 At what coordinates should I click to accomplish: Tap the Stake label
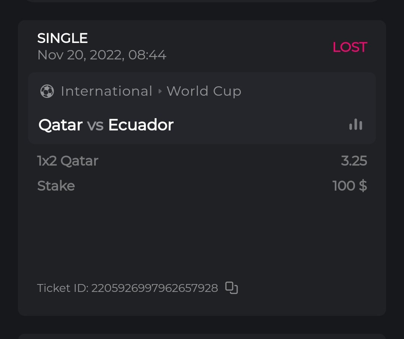point(56,186)
